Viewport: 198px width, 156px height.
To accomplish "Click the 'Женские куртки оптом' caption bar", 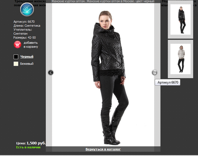I will point(103,1).
